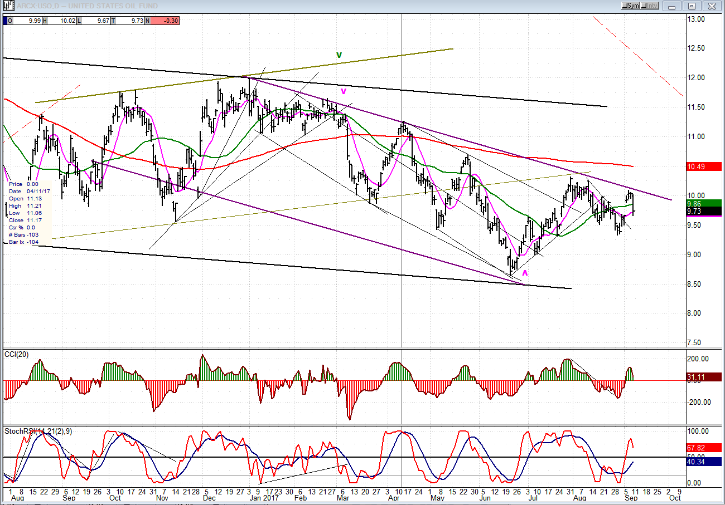Select the CCI(20) indicator label
The image size is (725, 505).
click(17, 354)
